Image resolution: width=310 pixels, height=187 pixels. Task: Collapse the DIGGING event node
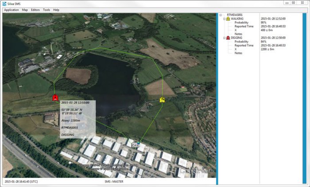tap(224, 38)
